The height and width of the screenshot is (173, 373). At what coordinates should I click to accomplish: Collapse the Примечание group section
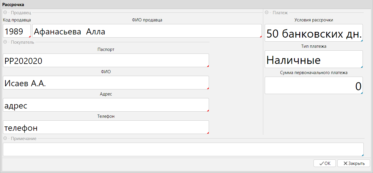(x=5, y=139)
